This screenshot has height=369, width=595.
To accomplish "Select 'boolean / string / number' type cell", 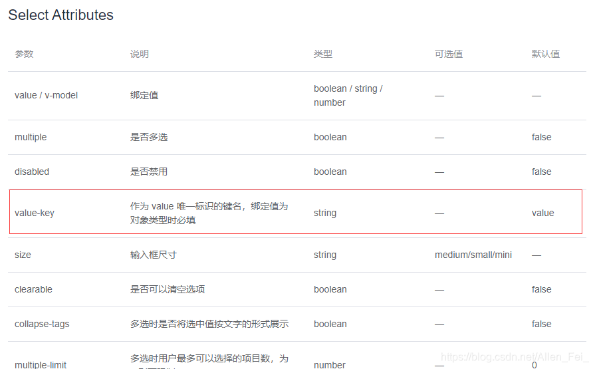I will point(348,95).
